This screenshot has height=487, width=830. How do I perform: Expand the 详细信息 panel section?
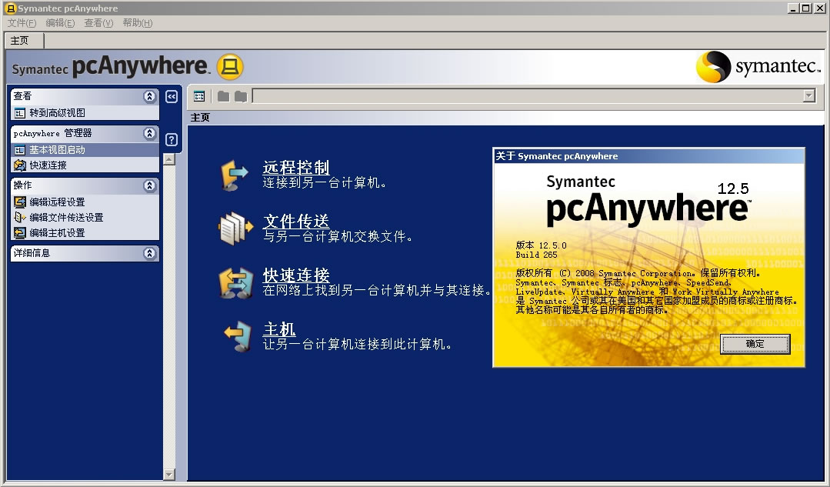[x=149, y=253]
